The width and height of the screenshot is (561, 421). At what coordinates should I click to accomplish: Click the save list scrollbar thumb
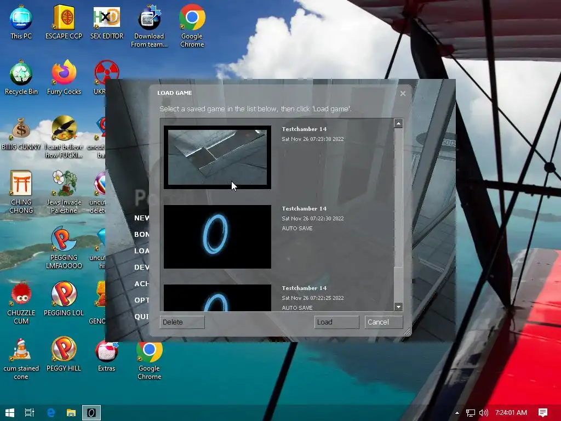pos(398,197)
